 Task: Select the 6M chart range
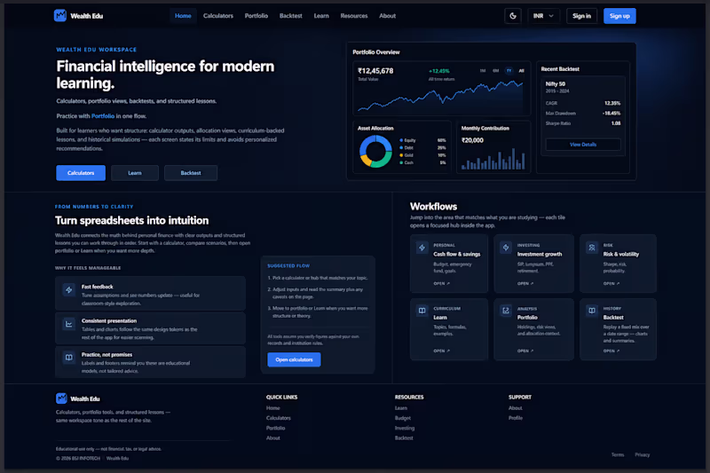click(496, 71)
